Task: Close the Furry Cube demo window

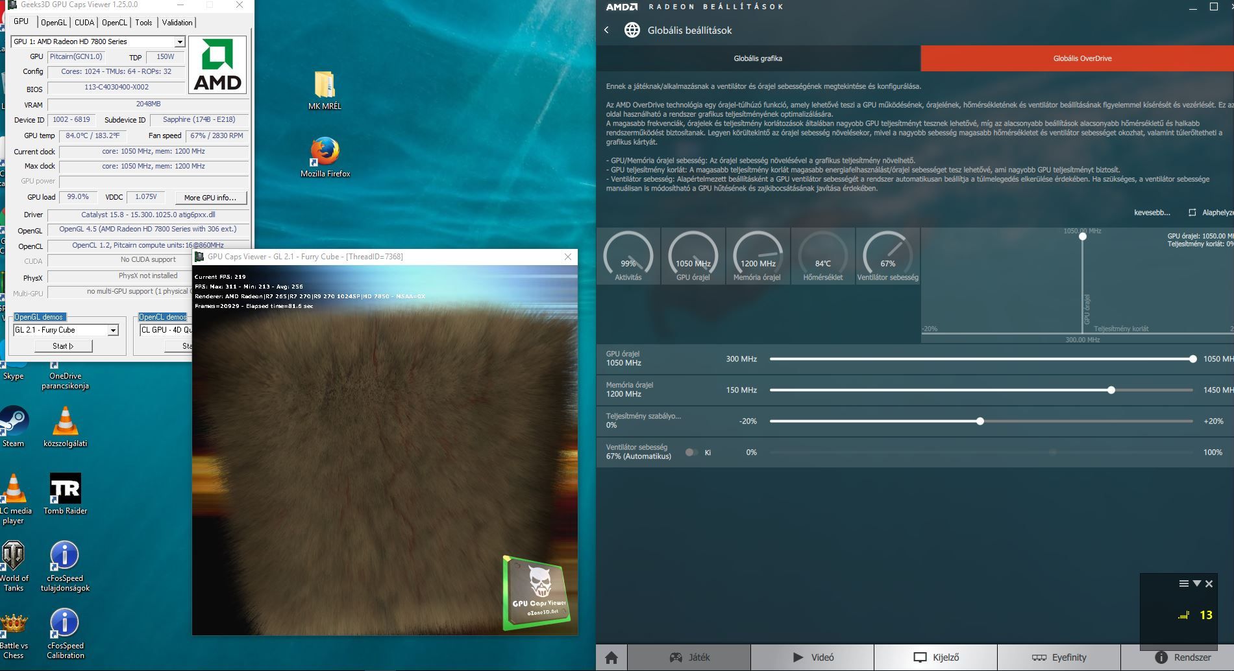Action: pos(568,257)
